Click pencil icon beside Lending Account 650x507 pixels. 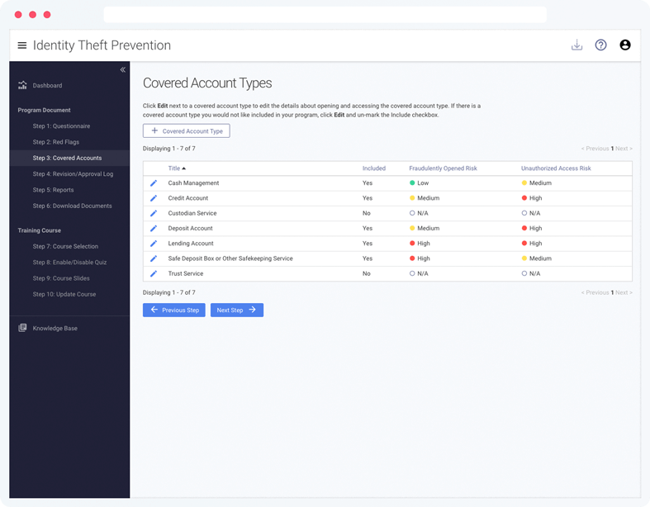point(154,244)
